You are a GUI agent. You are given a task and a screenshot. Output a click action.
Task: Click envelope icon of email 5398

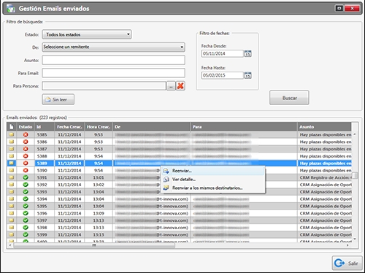12,227
